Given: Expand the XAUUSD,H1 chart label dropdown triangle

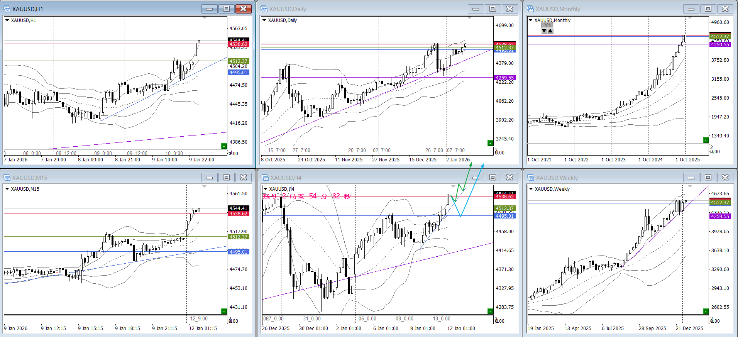Looking at the screenshot, I should pyautogui.click(x=7, y=20).
